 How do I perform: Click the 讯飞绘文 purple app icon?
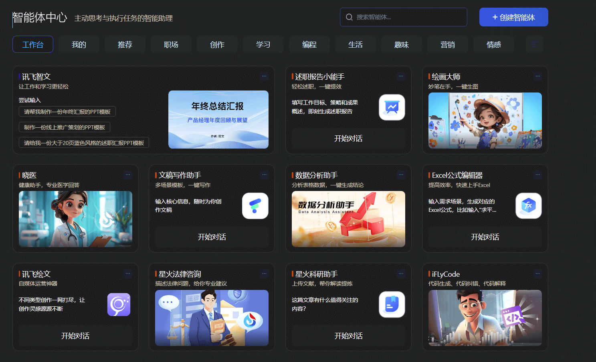pyautogui.click(x=119, y=305)
